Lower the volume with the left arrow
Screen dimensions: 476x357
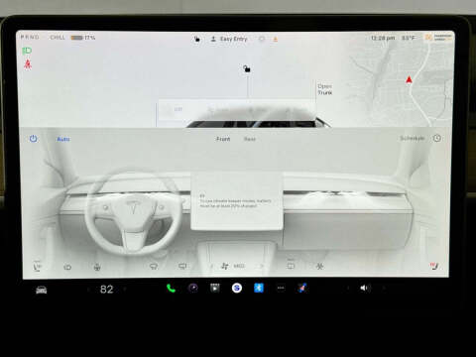click(348, 289)
